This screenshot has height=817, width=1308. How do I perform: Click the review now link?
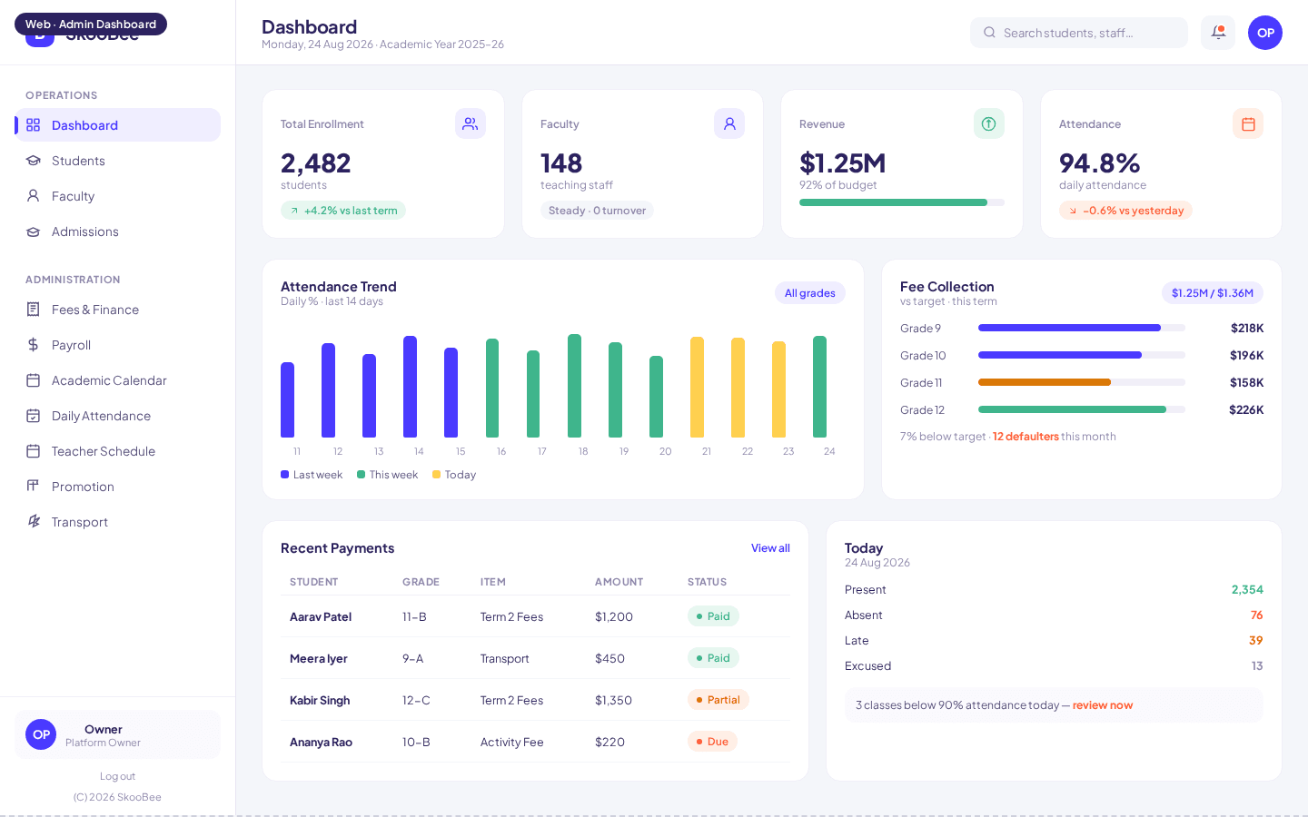(1103, 705)
